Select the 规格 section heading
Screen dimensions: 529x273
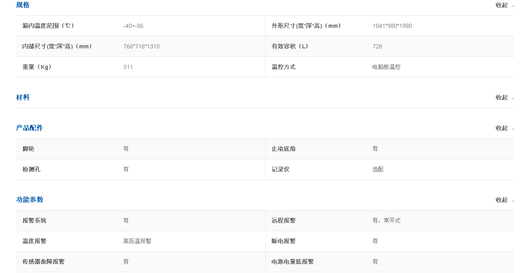pos(23,5)
